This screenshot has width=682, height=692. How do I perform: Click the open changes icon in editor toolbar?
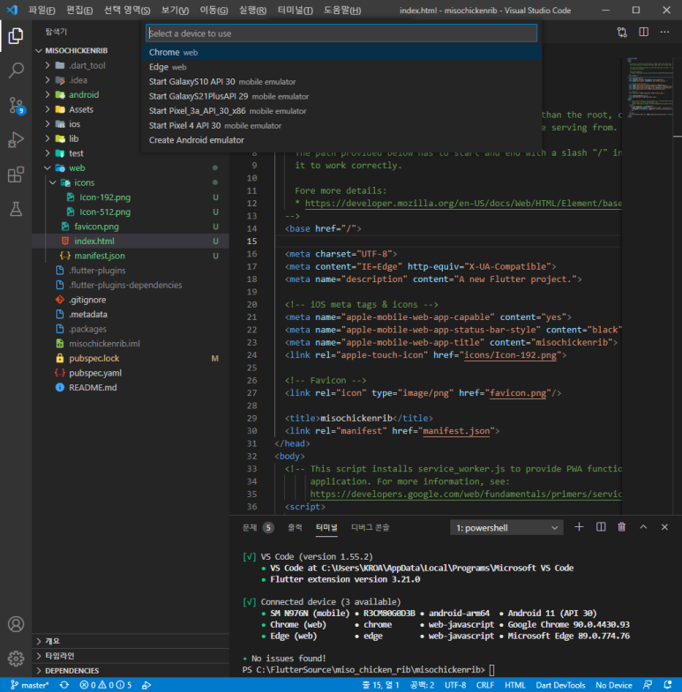(622, 32)
